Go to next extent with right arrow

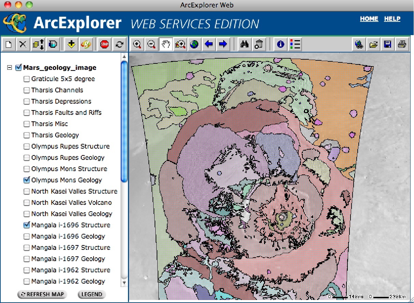coord(223,44)
